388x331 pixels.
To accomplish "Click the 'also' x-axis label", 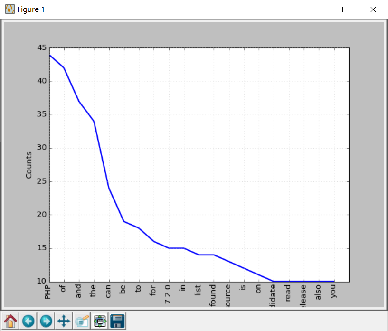I will coord(318,292).
